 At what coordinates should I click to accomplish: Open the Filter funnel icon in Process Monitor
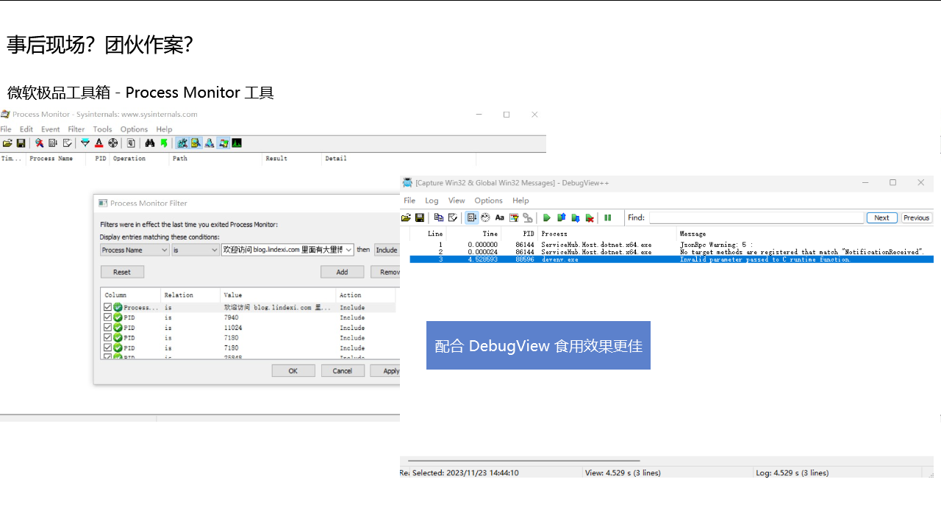click(85, 143)
